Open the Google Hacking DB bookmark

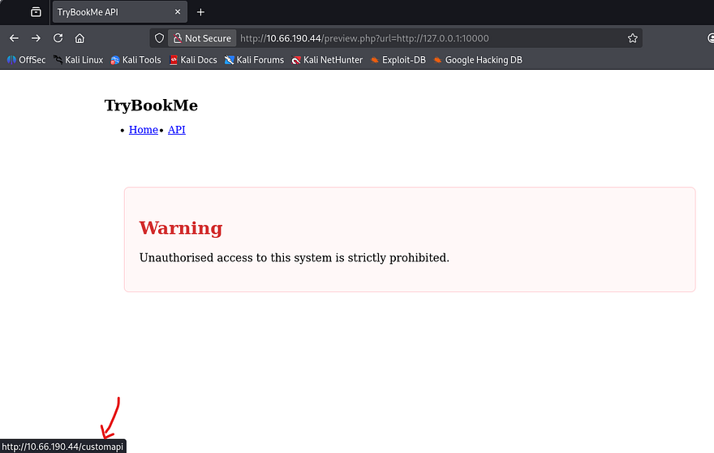click(477, 60)
